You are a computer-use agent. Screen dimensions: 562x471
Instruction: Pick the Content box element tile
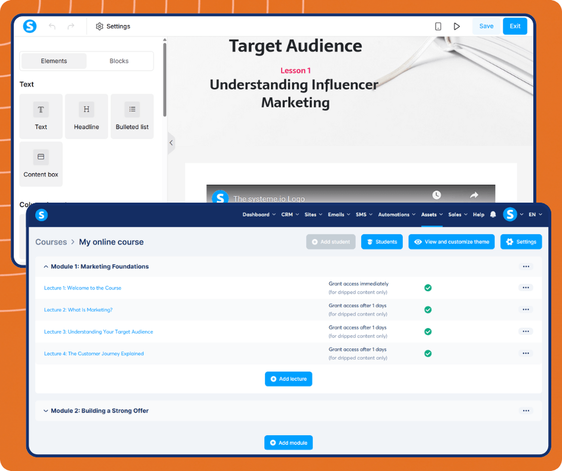click(x=41, y=164)
